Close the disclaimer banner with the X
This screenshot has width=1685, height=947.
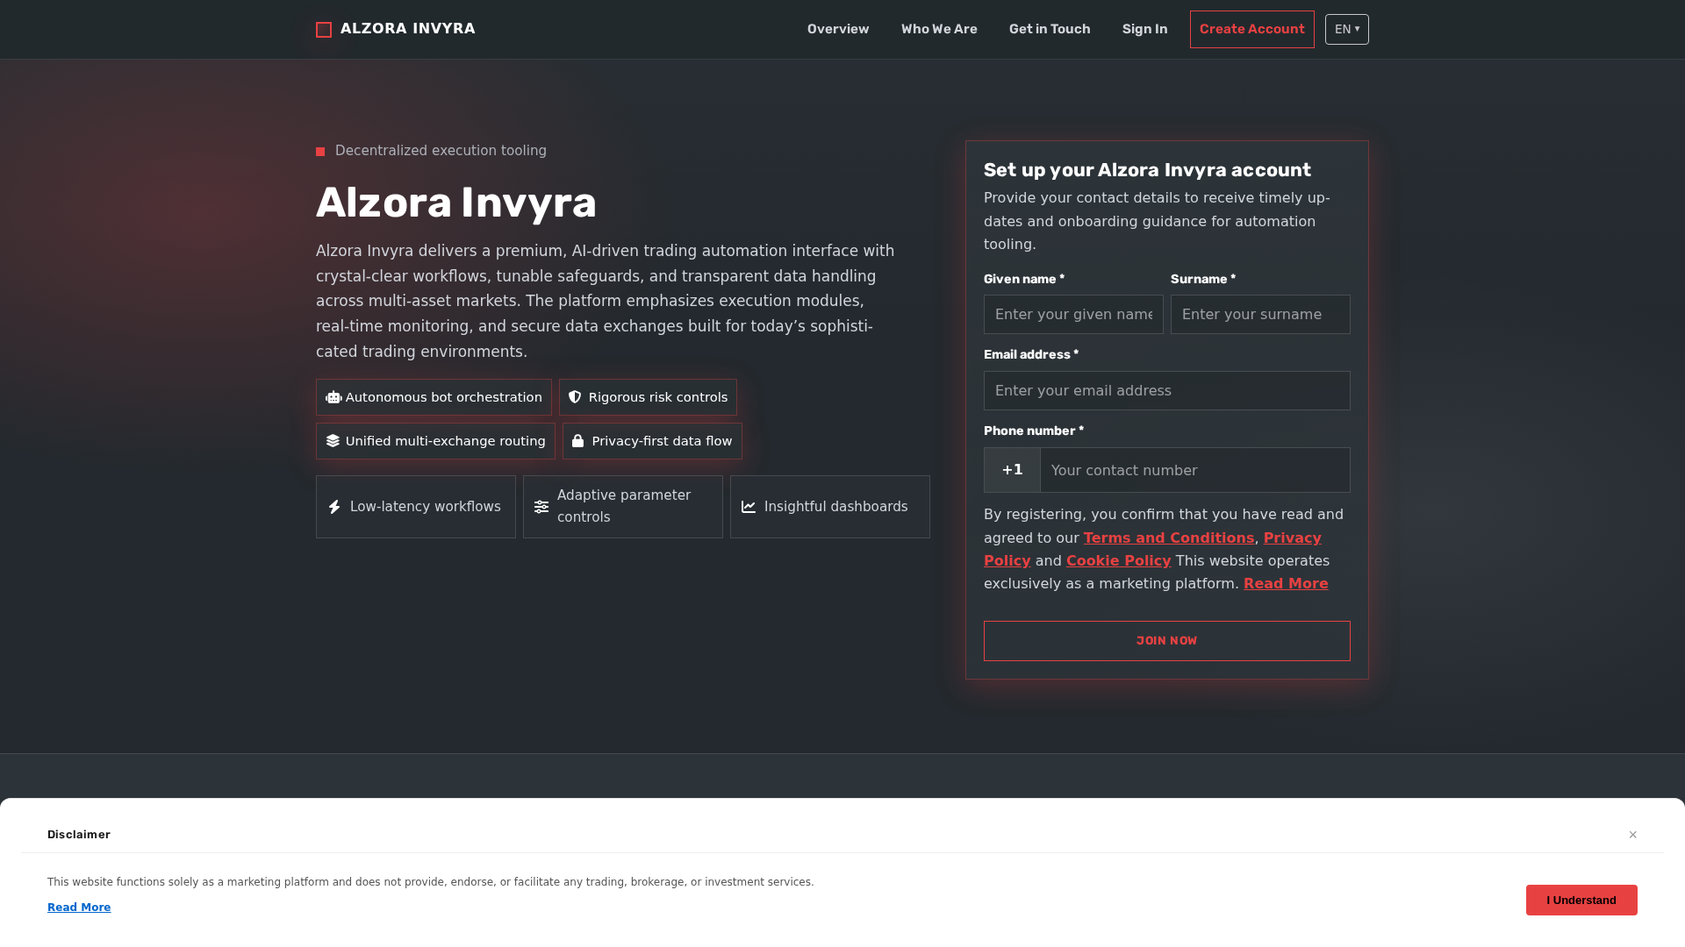click(x=1633, y=835)
